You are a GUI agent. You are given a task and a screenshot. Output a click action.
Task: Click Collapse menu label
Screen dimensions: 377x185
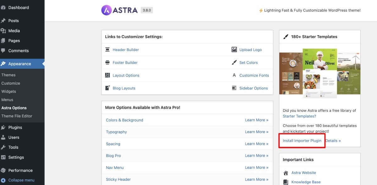point(21,180)
